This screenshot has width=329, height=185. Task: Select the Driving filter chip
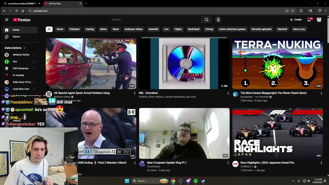[x=209, y=29]
